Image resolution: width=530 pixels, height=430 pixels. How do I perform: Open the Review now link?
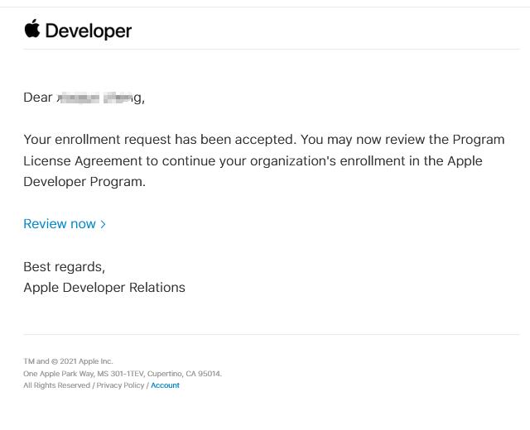[65, 224]
